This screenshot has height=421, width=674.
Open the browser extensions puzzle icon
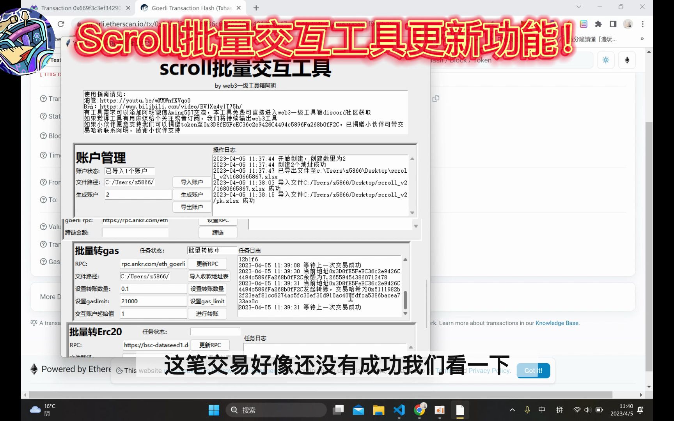coord(598,24)
